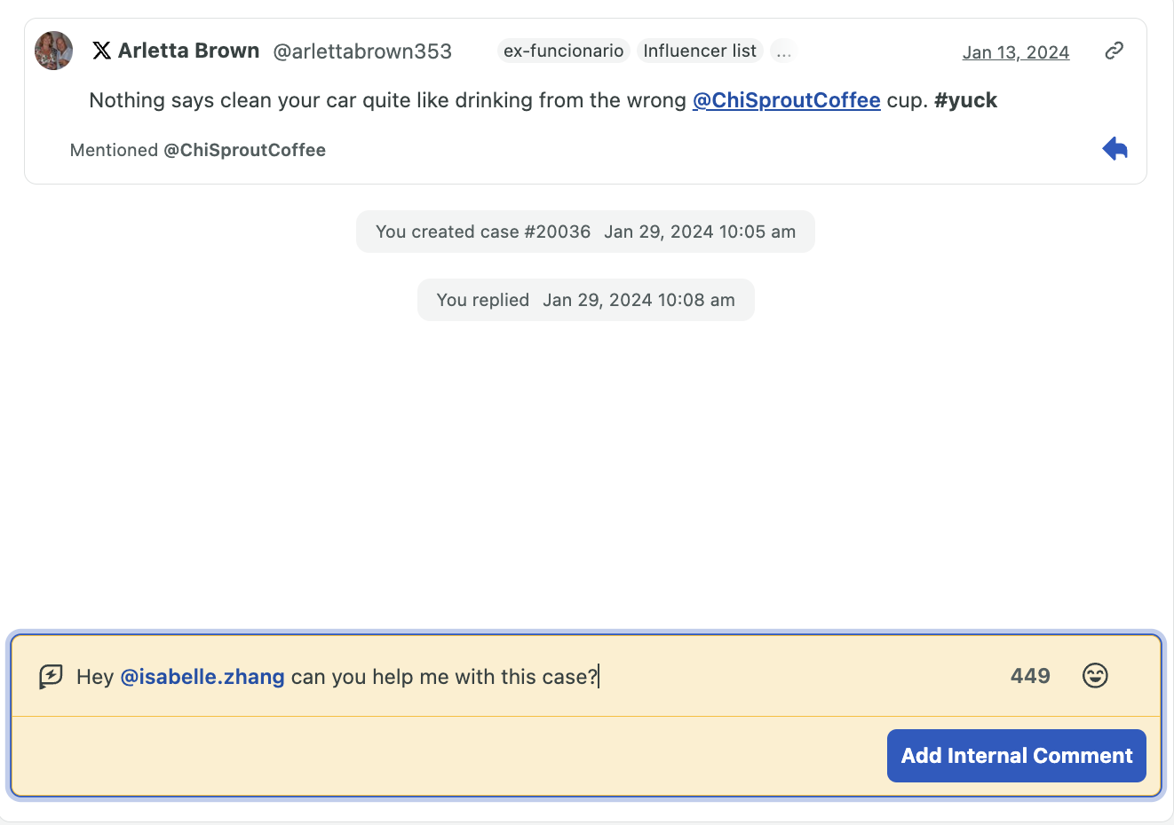Click the X network logo beside Arletta Brown

point(102,51)
